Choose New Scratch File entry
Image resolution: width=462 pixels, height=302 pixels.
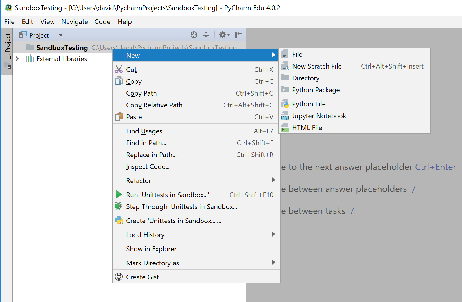[354, 66]
